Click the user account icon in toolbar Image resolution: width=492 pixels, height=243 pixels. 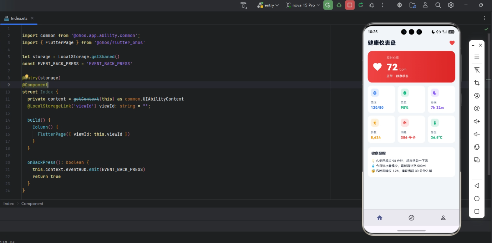point(425,5)
